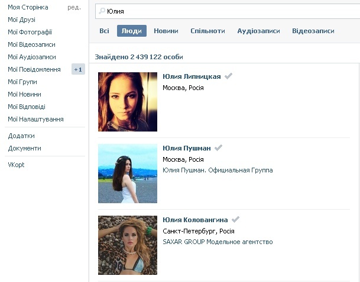Open Юлия Пушман's profile photo
This screenshot has height=282, width=360.
128,174
